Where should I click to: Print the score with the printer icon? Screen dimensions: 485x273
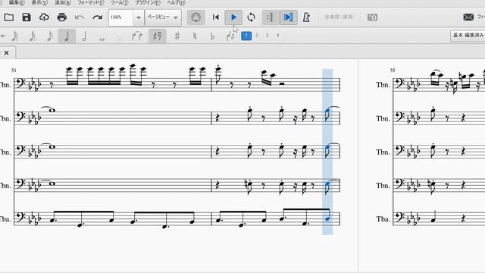point(61,17)
